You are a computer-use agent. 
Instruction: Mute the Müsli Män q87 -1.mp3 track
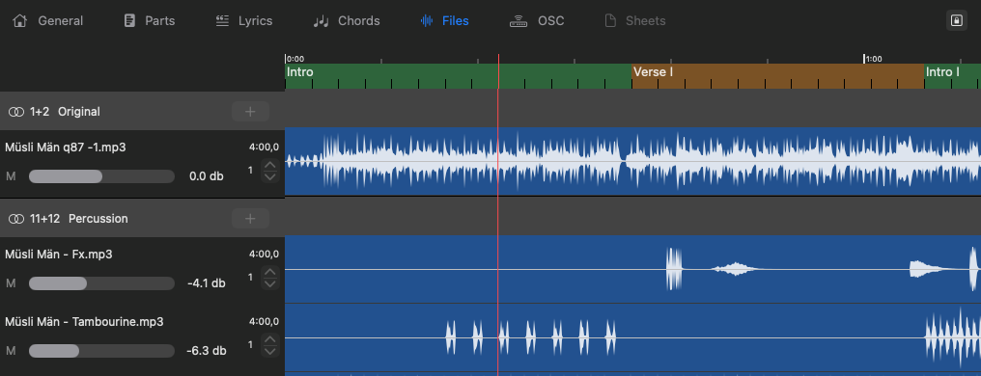(x=11, y=176)
